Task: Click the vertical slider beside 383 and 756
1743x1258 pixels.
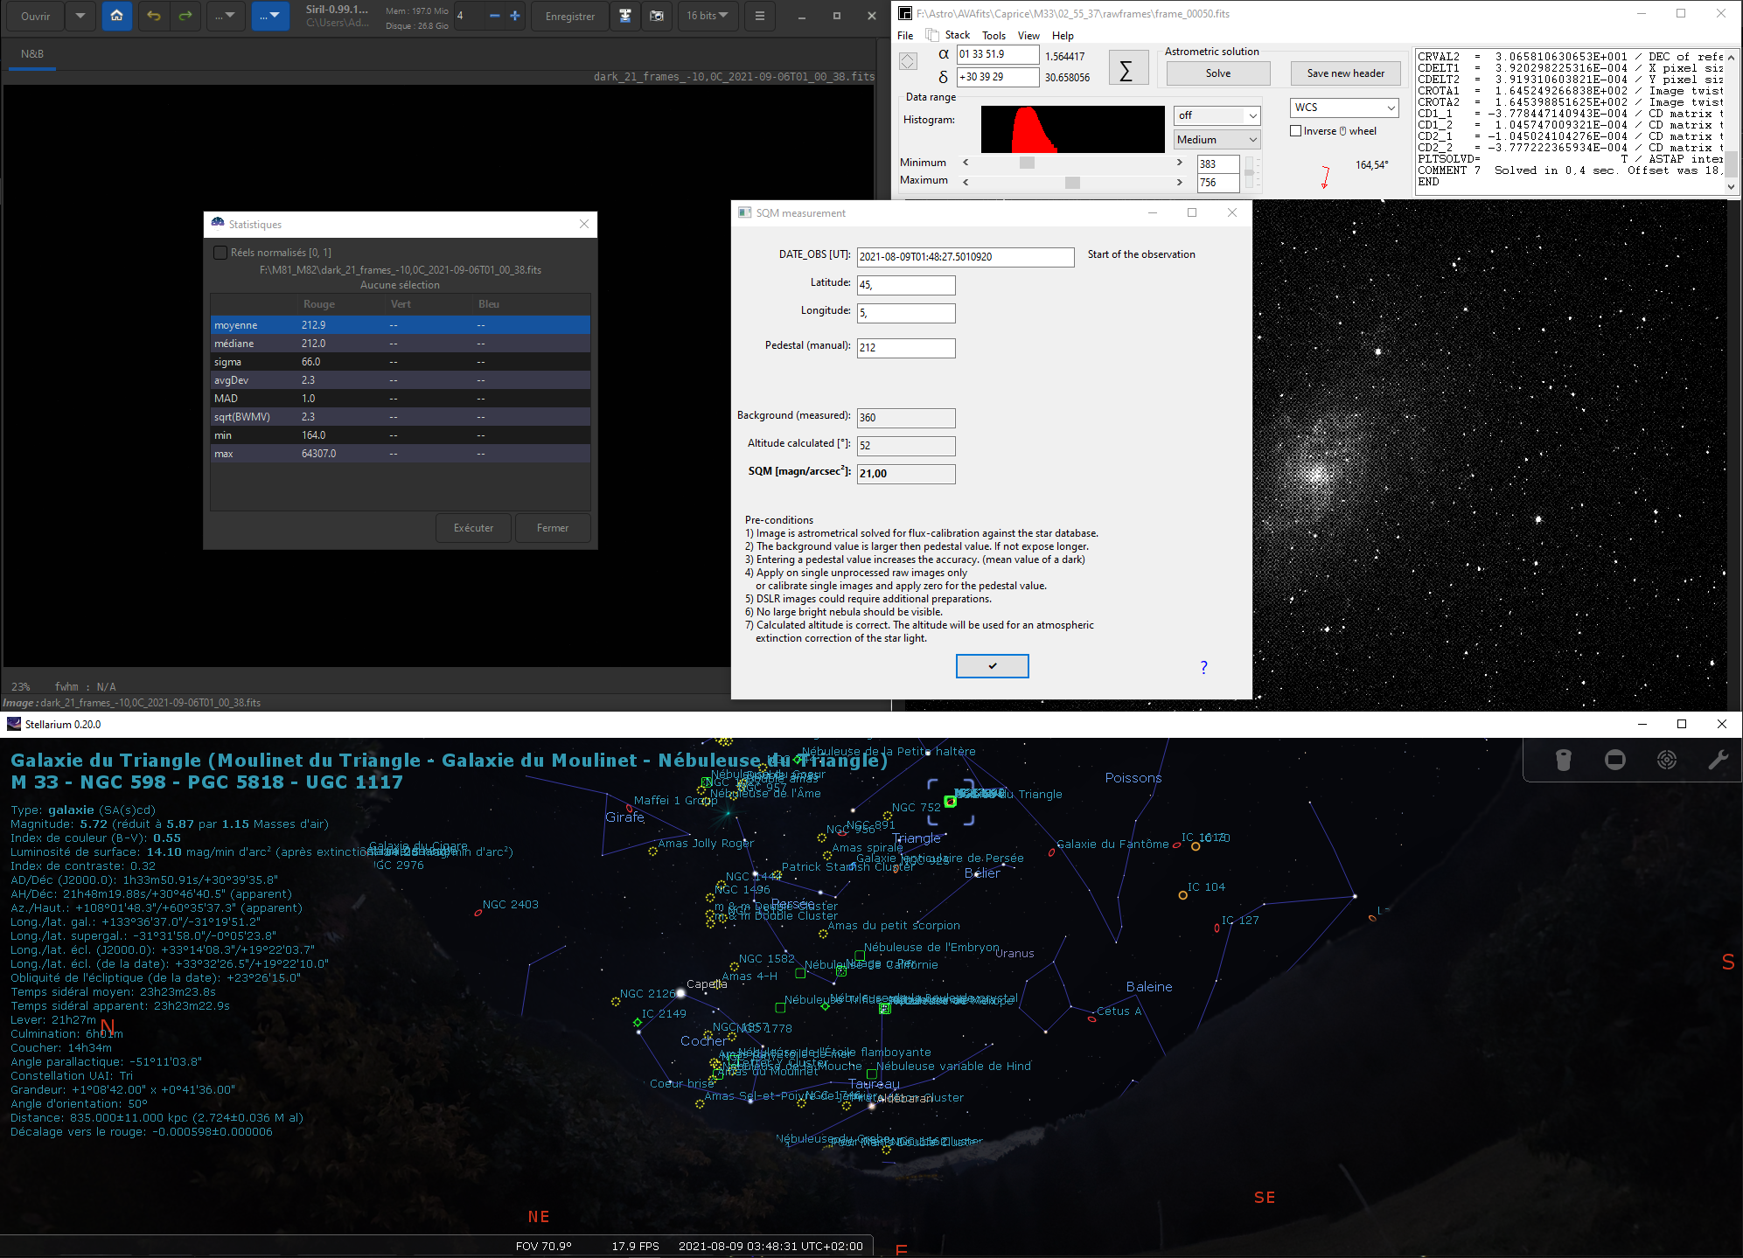Action: tap(1249, 173)
